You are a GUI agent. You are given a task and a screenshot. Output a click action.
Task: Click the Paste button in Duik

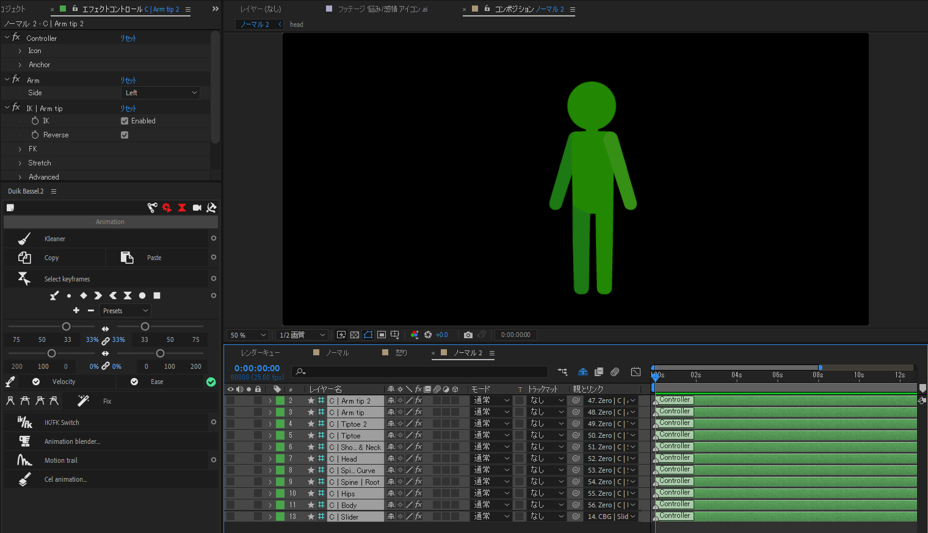[154, 258]
